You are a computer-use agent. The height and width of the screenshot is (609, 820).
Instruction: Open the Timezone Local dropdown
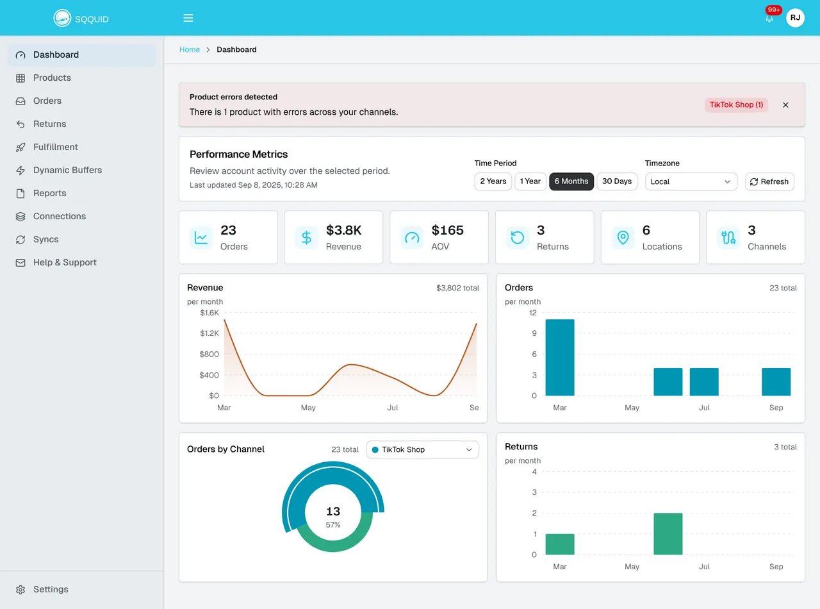click(x=691, y=181)
